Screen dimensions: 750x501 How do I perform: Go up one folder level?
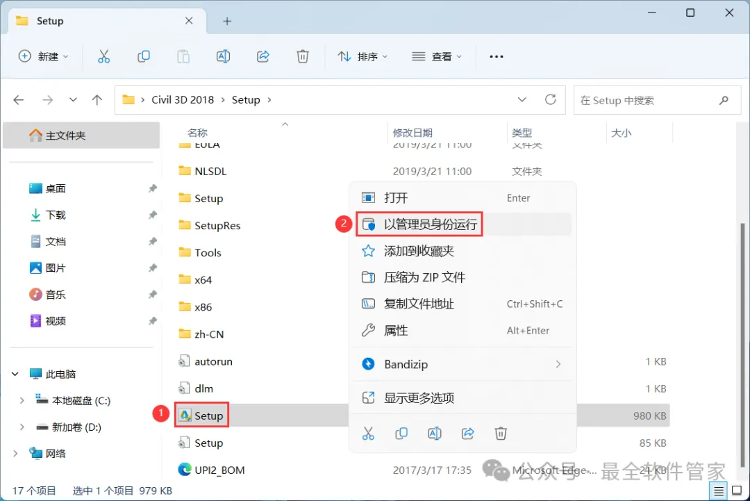97,100
